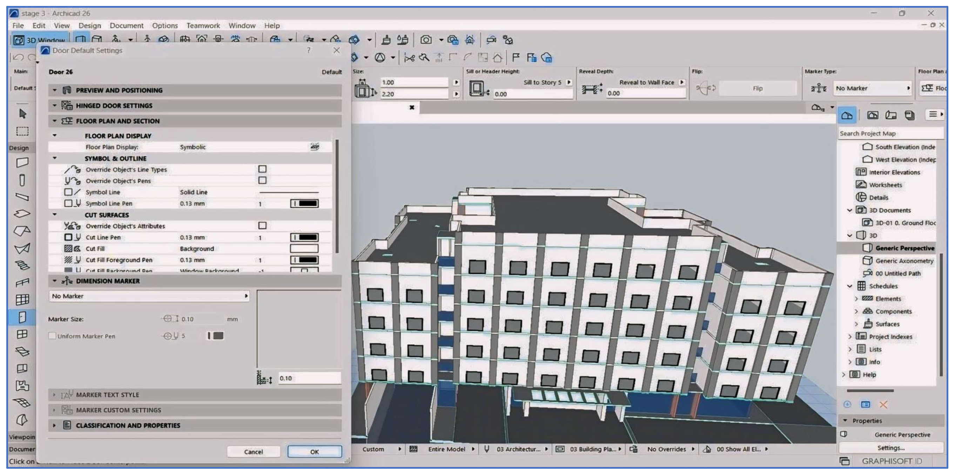Image resolution: width=955 pixels, height=474 pixels.
Task: Toggle Override Object's Attributes checkbox
Action: [x=262, y=226]
